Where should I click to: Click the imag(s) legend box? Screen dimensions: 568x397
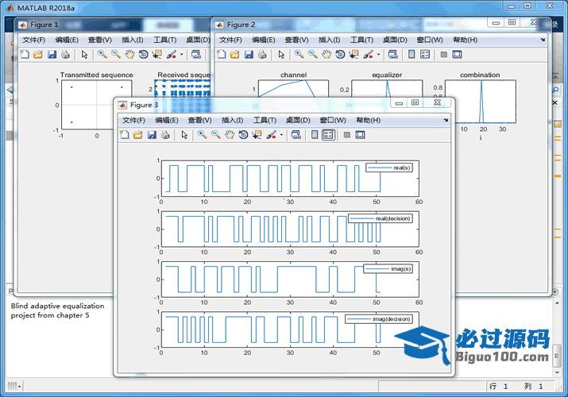pos(388,268)
